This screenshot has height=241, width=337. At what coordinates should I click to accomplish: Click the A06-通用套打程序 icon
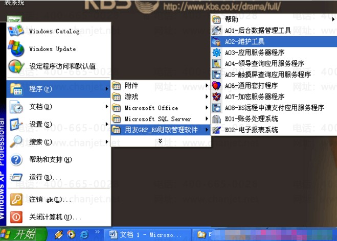pos(216,86)
